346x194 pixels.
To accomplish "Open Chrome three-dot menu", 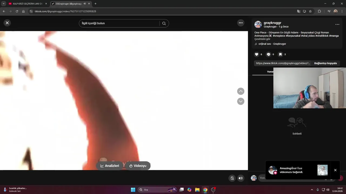I will pos(342,11).
